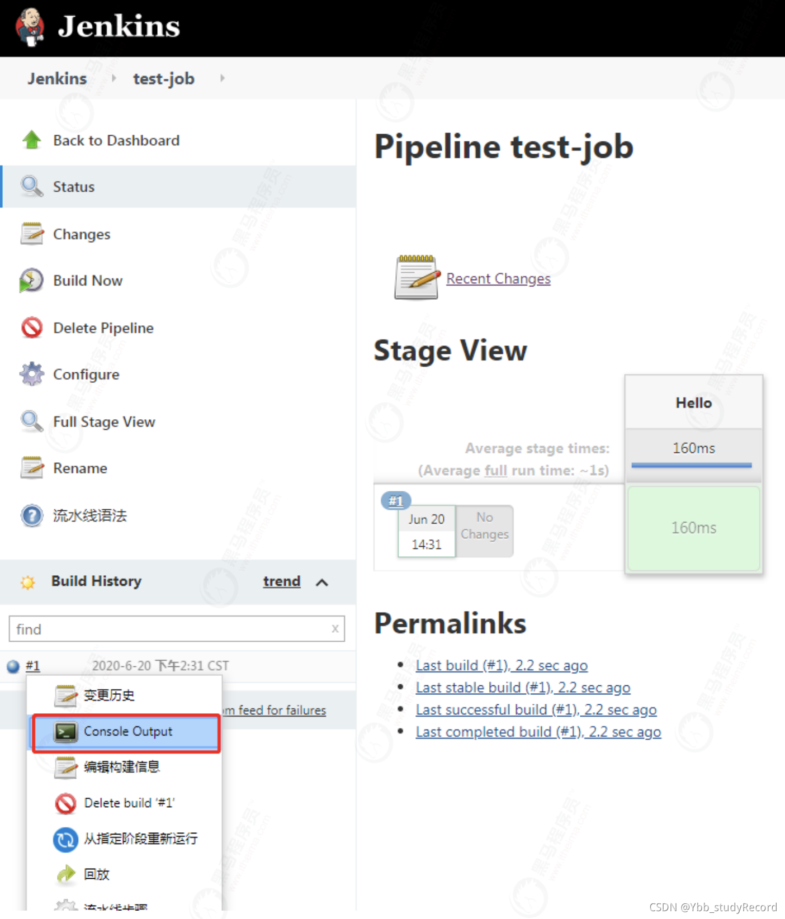Open the Recent Changes link
This screenshot has height=919, width=785.
pyautogui.click(x=498, y=278)
